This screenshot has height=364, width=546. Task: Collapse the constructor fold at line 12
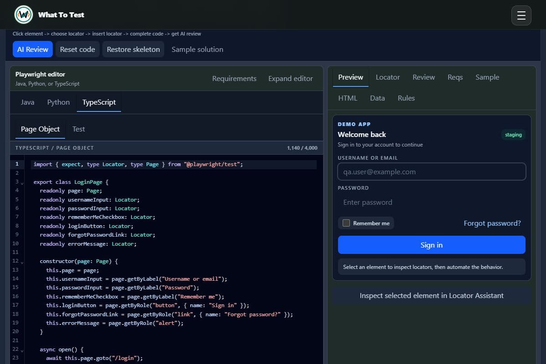pos(22,262)
